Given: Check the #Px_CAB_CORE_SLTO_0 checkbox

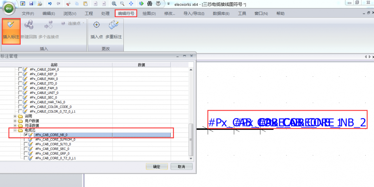Looking at the screenshot, I should tap(26, 144).
